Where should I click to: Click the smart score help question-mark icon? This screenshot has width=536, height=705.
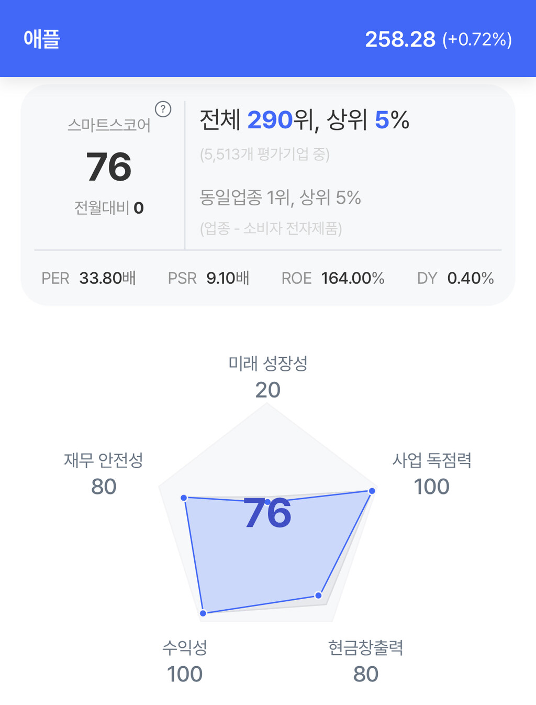163,109
